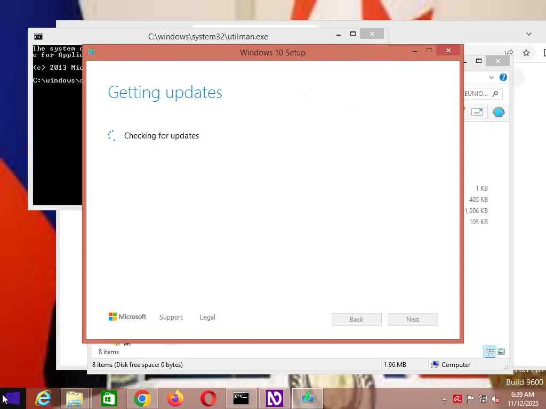This screenshot has height=409, width=546.
Task: Select the 105 KB file size entry
Action: point(478,222)
